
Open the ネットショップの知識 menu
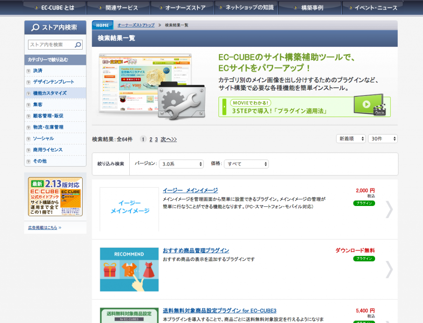247,7
